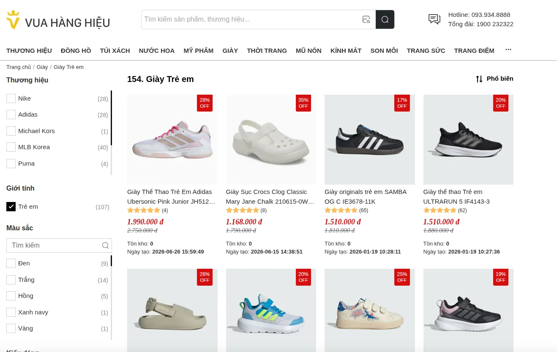Open the chat support icon

pos(434,19)
